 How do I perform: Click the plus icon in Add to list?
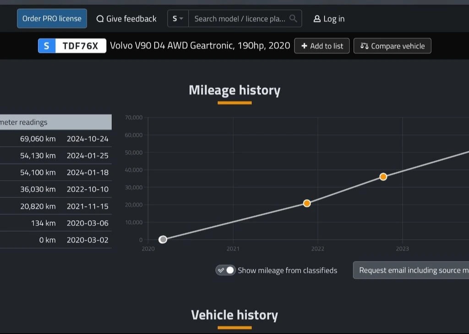pos(304,46)
